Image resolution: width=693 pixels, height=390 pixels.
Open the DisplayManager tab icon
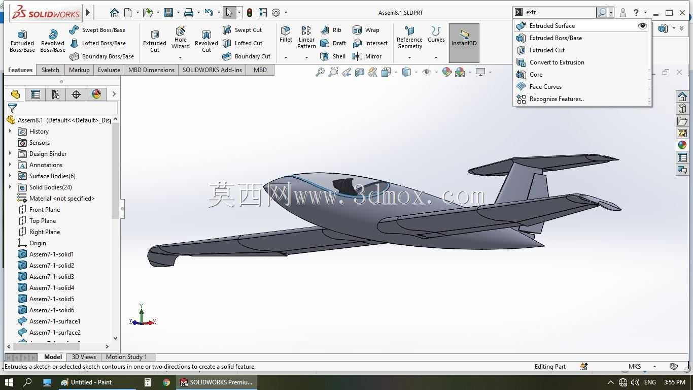(x=96, y=94)
